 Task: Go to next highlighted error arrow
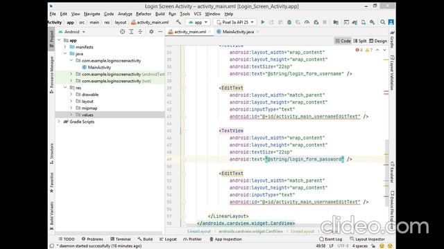[384, 50]
